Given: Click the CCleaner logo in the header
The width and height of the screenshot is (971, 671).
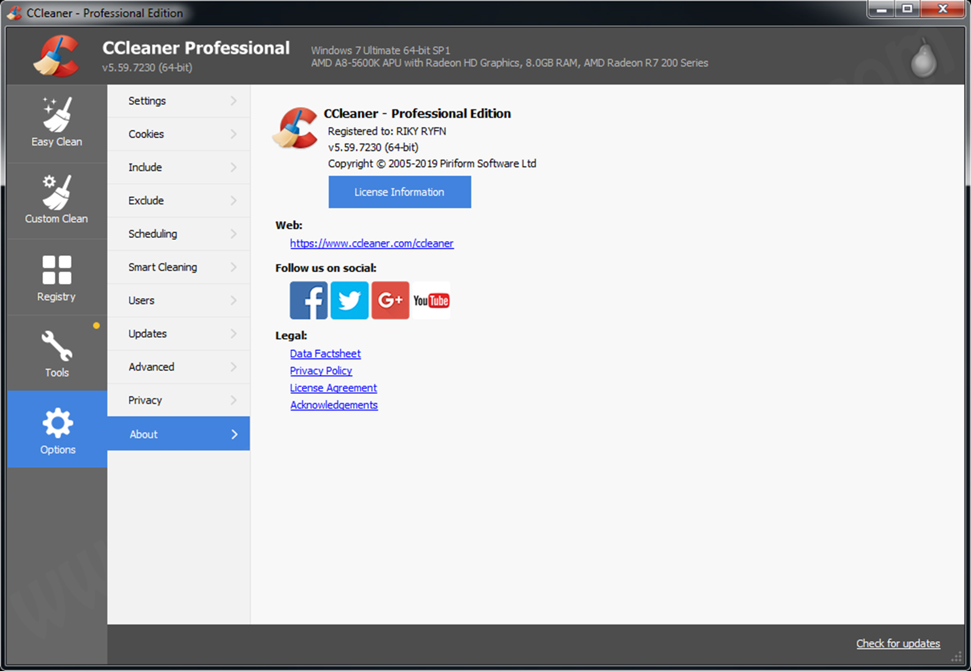Looking at the screenshot, I should pyautogui.click(x=57, y=56).
